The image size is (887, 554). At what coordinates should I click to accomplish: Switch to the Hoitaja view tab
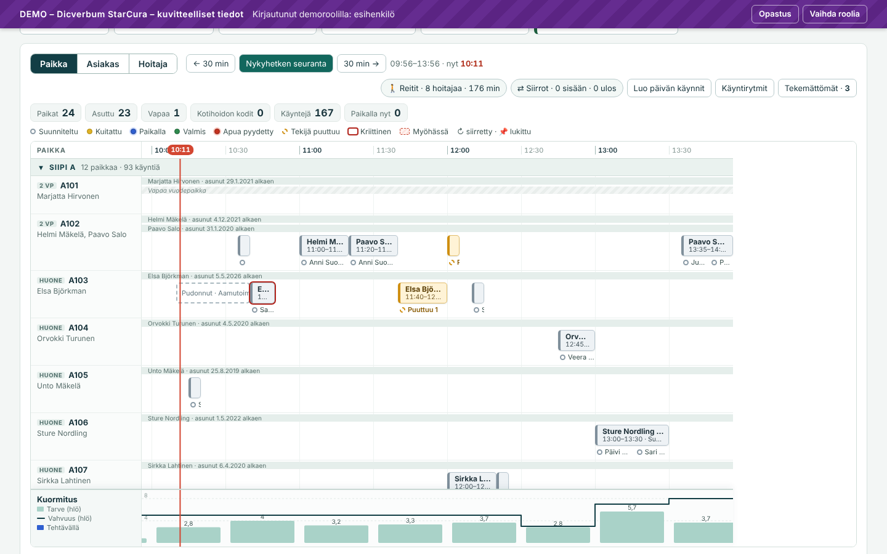click(153, 64)
